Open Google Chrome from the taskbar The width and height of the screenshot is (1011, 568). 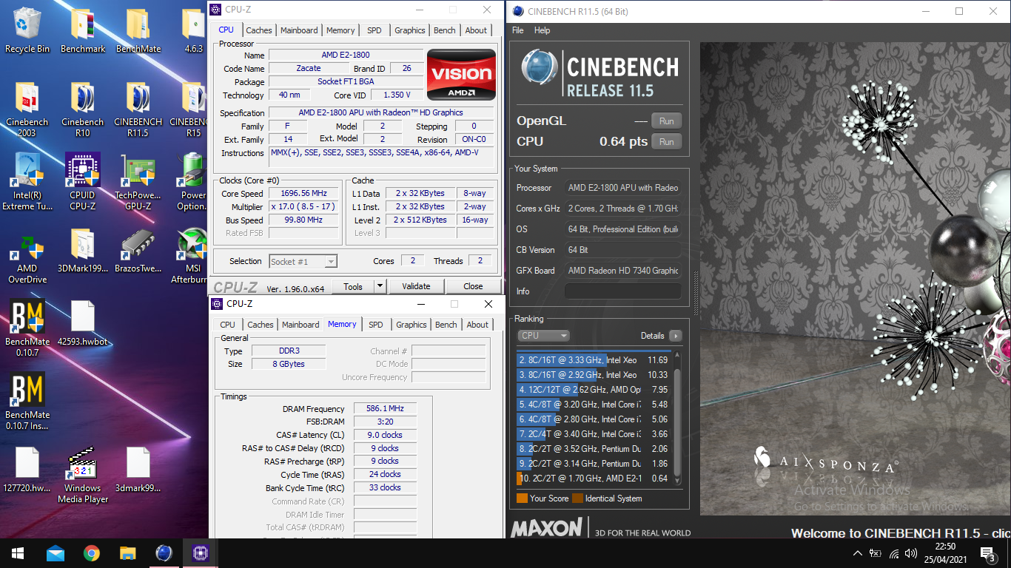(x=92, y=553)
